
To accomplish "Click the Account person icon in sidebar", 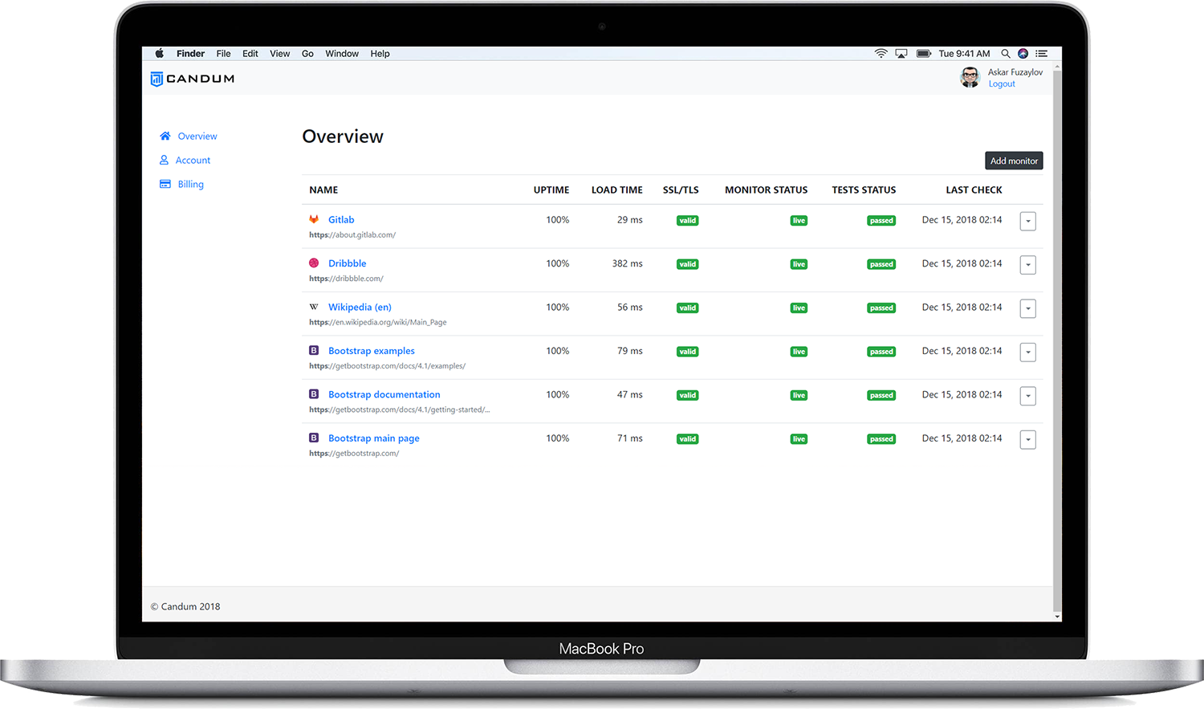I will point(164,161).
